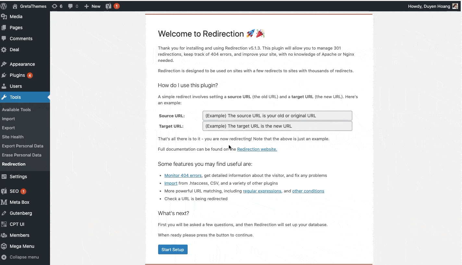Open the Appearance menu
The image size is (462, 265).
tap(22, 64)
